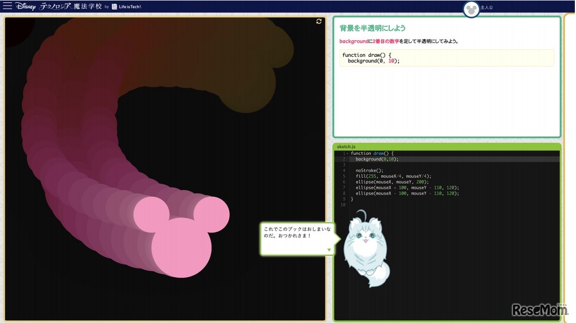The height and width of the screenshot is (323, 576).
Task: Click the Mickey avatar profile icon
Action: point(471,9)
